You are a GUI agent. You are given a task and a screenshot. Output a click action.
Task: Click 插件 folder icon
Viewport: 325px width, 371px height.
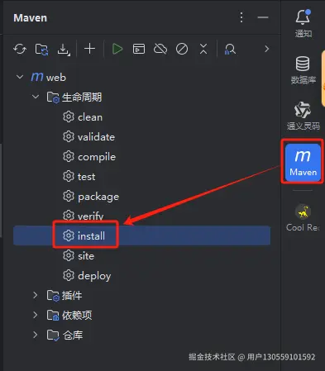point(53,296)
